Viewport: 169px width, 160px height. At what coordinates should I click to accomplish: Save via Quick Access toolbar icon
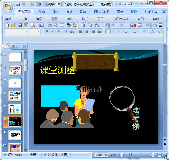click(x=18, y=5)
